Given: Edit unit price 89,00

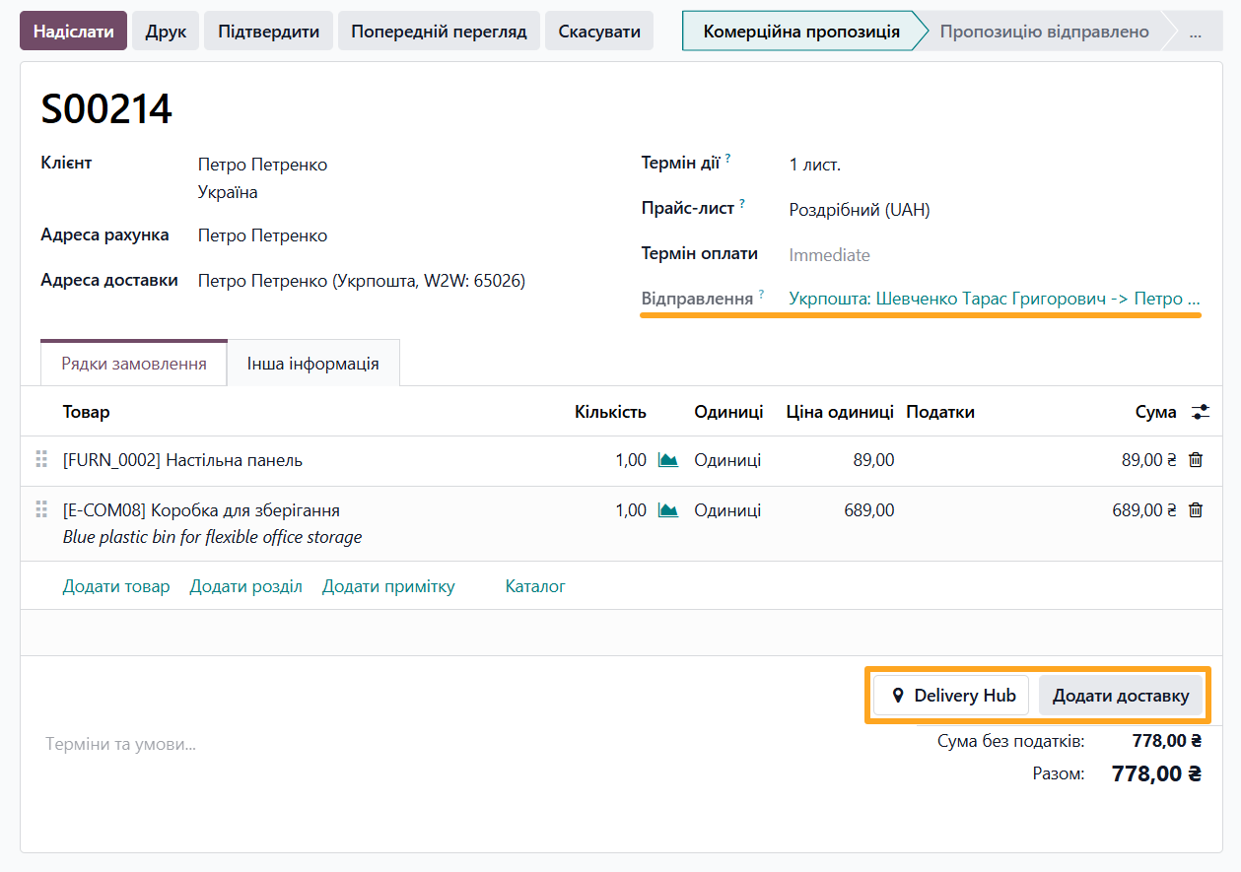Looking at the screenshot, I should tap(873, 460).
